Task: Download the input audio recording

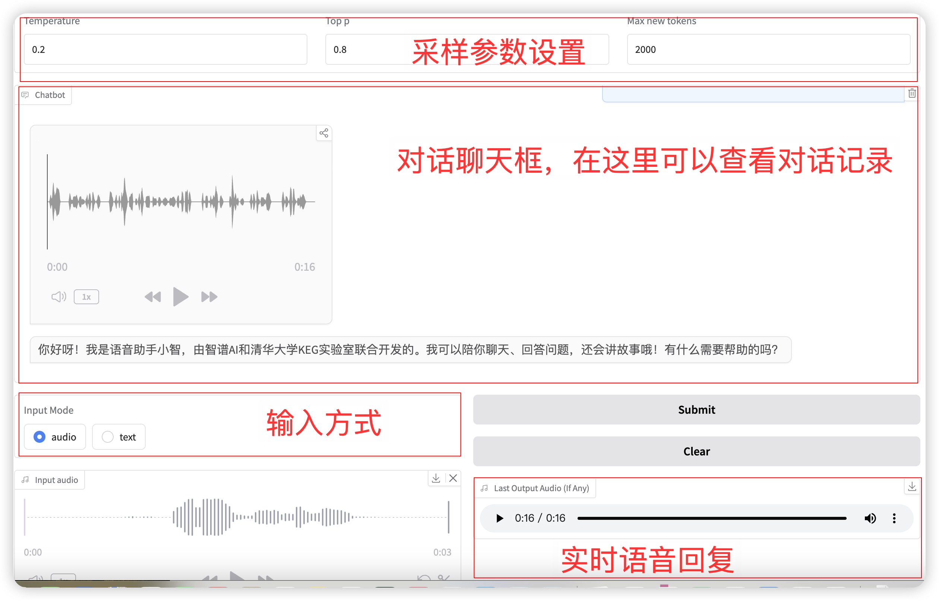Action: 436,478
